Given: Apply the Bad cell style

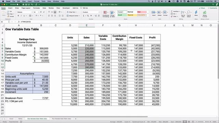Looking at the screenshot, I should click(x=142, y=12).
